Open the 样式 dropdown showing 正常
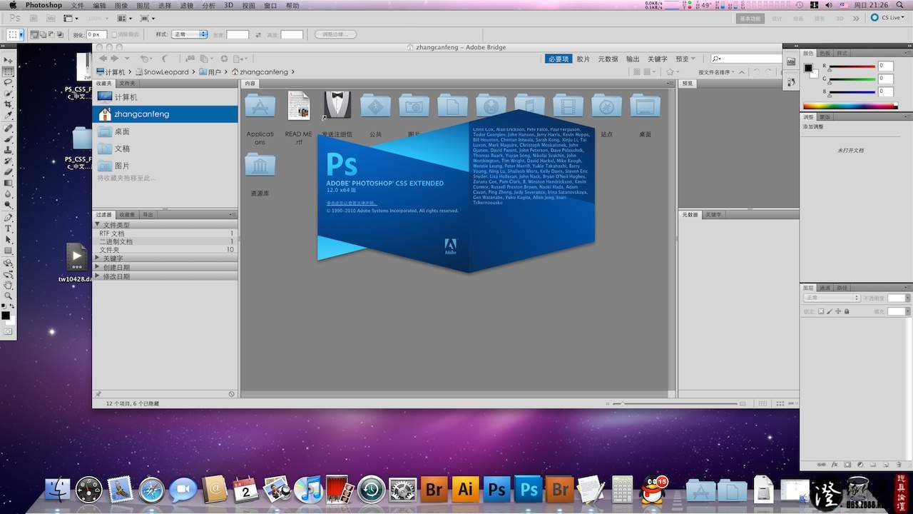Viewport: 913px width, 514px height. [x=189, y=34]
